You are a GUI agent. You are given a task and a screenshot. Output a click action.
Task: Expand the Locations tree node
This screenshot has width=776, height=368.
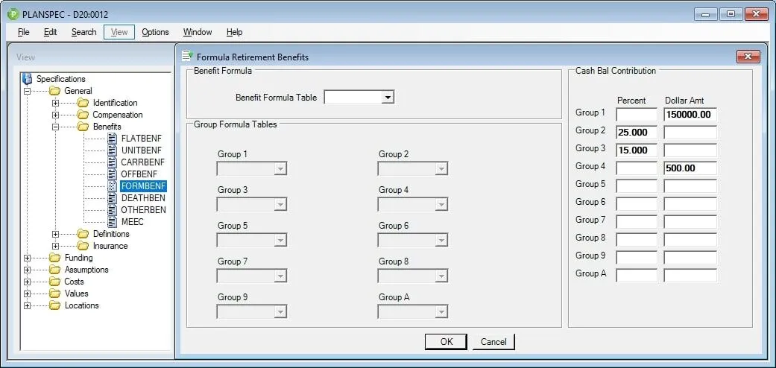[27, 305]
